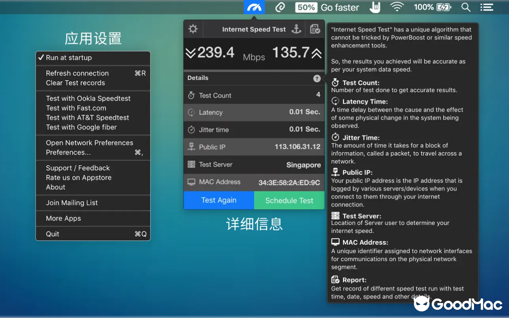Open the test report icon in the header
This screenshot has height=318, width=509.
pyautogui.click(x=315, y=28)
